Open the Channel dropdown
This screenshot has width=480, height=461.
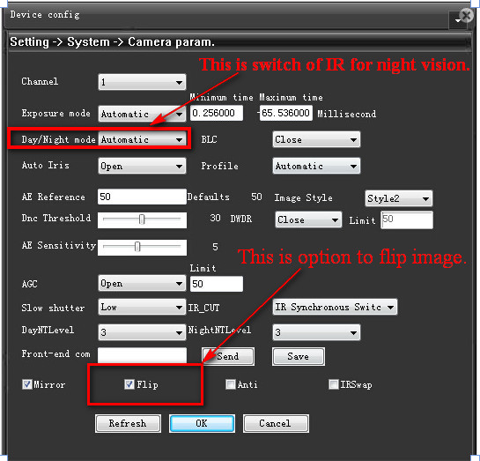point(142,82)
